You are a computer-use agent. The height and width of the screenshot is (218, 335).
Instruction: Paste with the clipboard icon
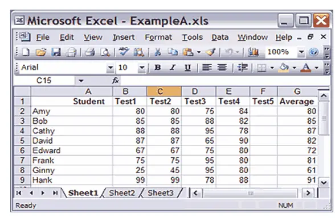pyautogui.click(x=188, y=52)
